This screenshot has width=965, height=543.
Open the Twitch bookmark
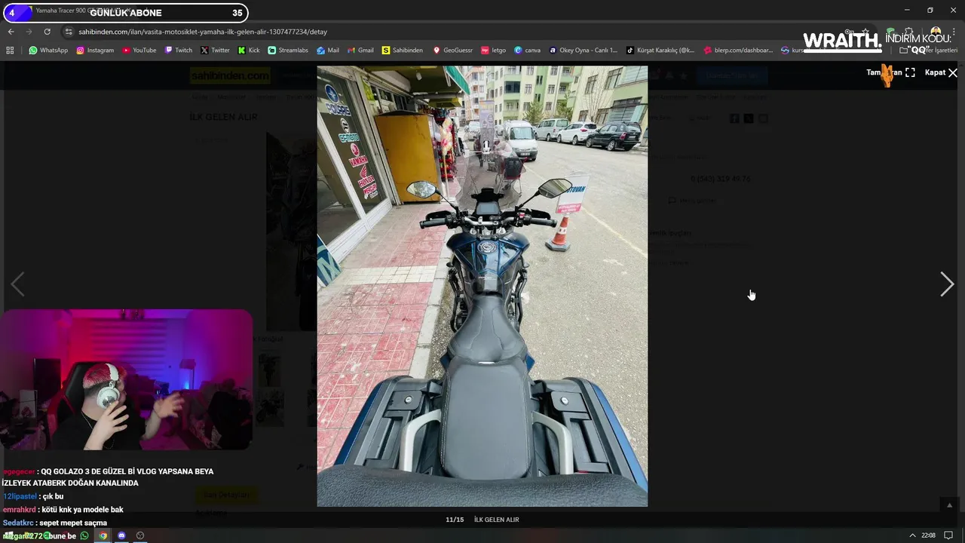tap(179, 51)
